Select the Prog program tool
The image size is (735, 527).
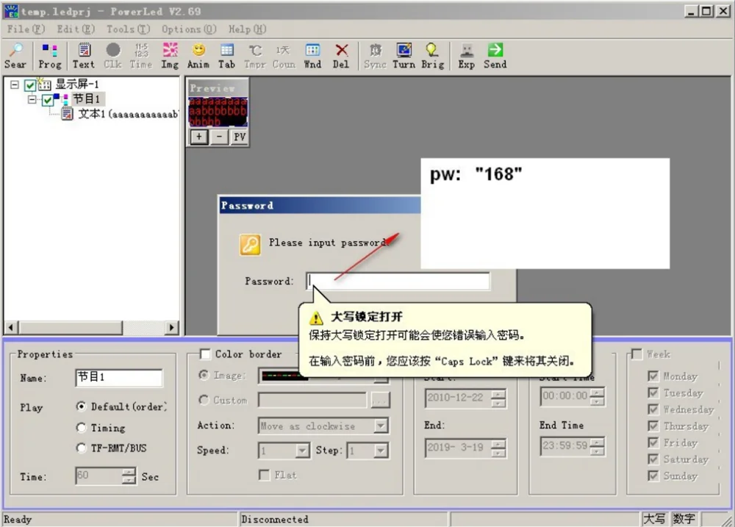point(49,55)
